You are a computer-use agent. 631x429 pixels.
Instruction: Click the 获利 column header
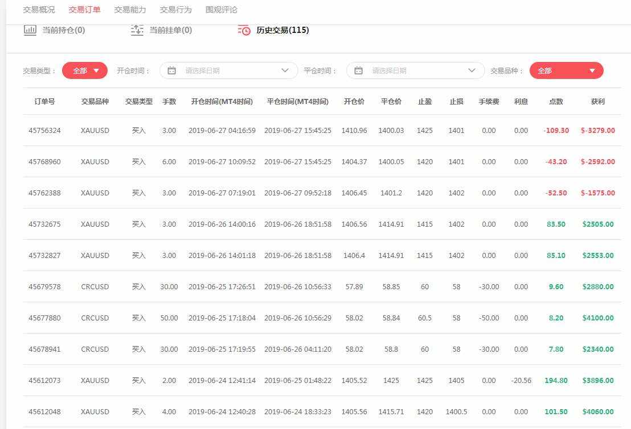click(598, 102)
